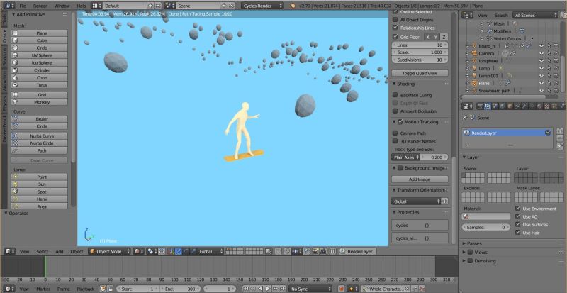567x293 pixels.
Task: Click the delete keyframes icon in timeline
Action: [422, 289]
